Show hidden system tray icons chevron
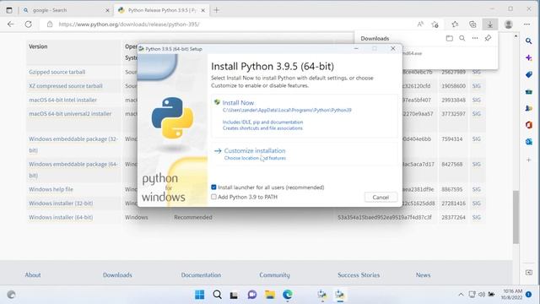The width and height of the screenshot is (540, 304). click(x=461, y=295)
